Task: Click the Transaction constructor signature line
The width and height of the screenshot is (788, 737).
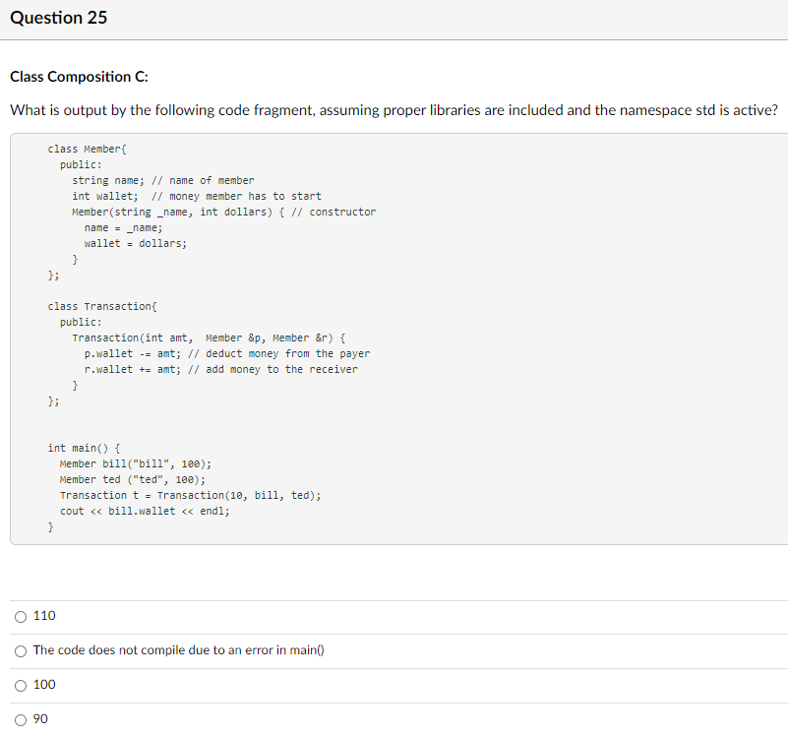Action: click(x=209, y=338)
